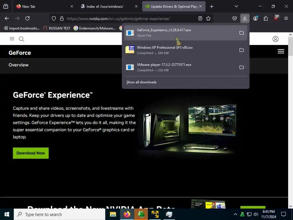Focus the address bar URL field

[x=131, y=19]
